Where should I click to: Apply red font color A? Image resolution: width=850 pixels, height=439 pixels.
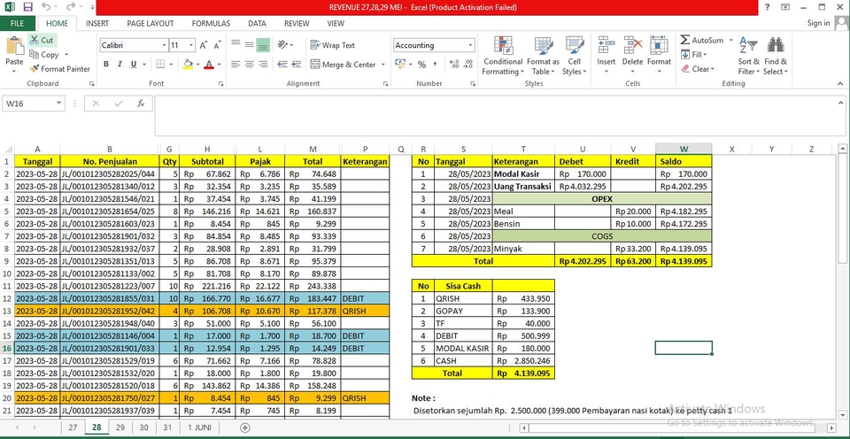click(x=209, y=64)
